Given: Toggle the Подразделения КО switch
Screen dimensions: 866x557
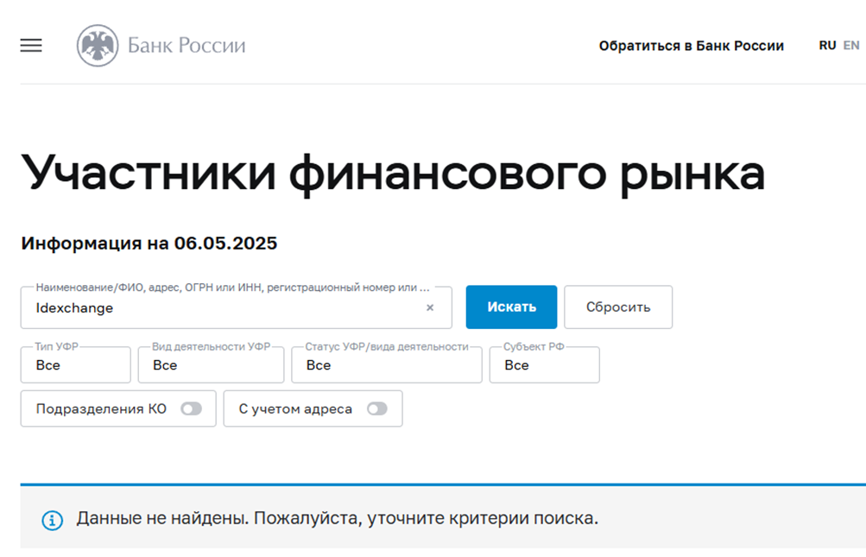Looking at the screenshot, I should 191,409.
